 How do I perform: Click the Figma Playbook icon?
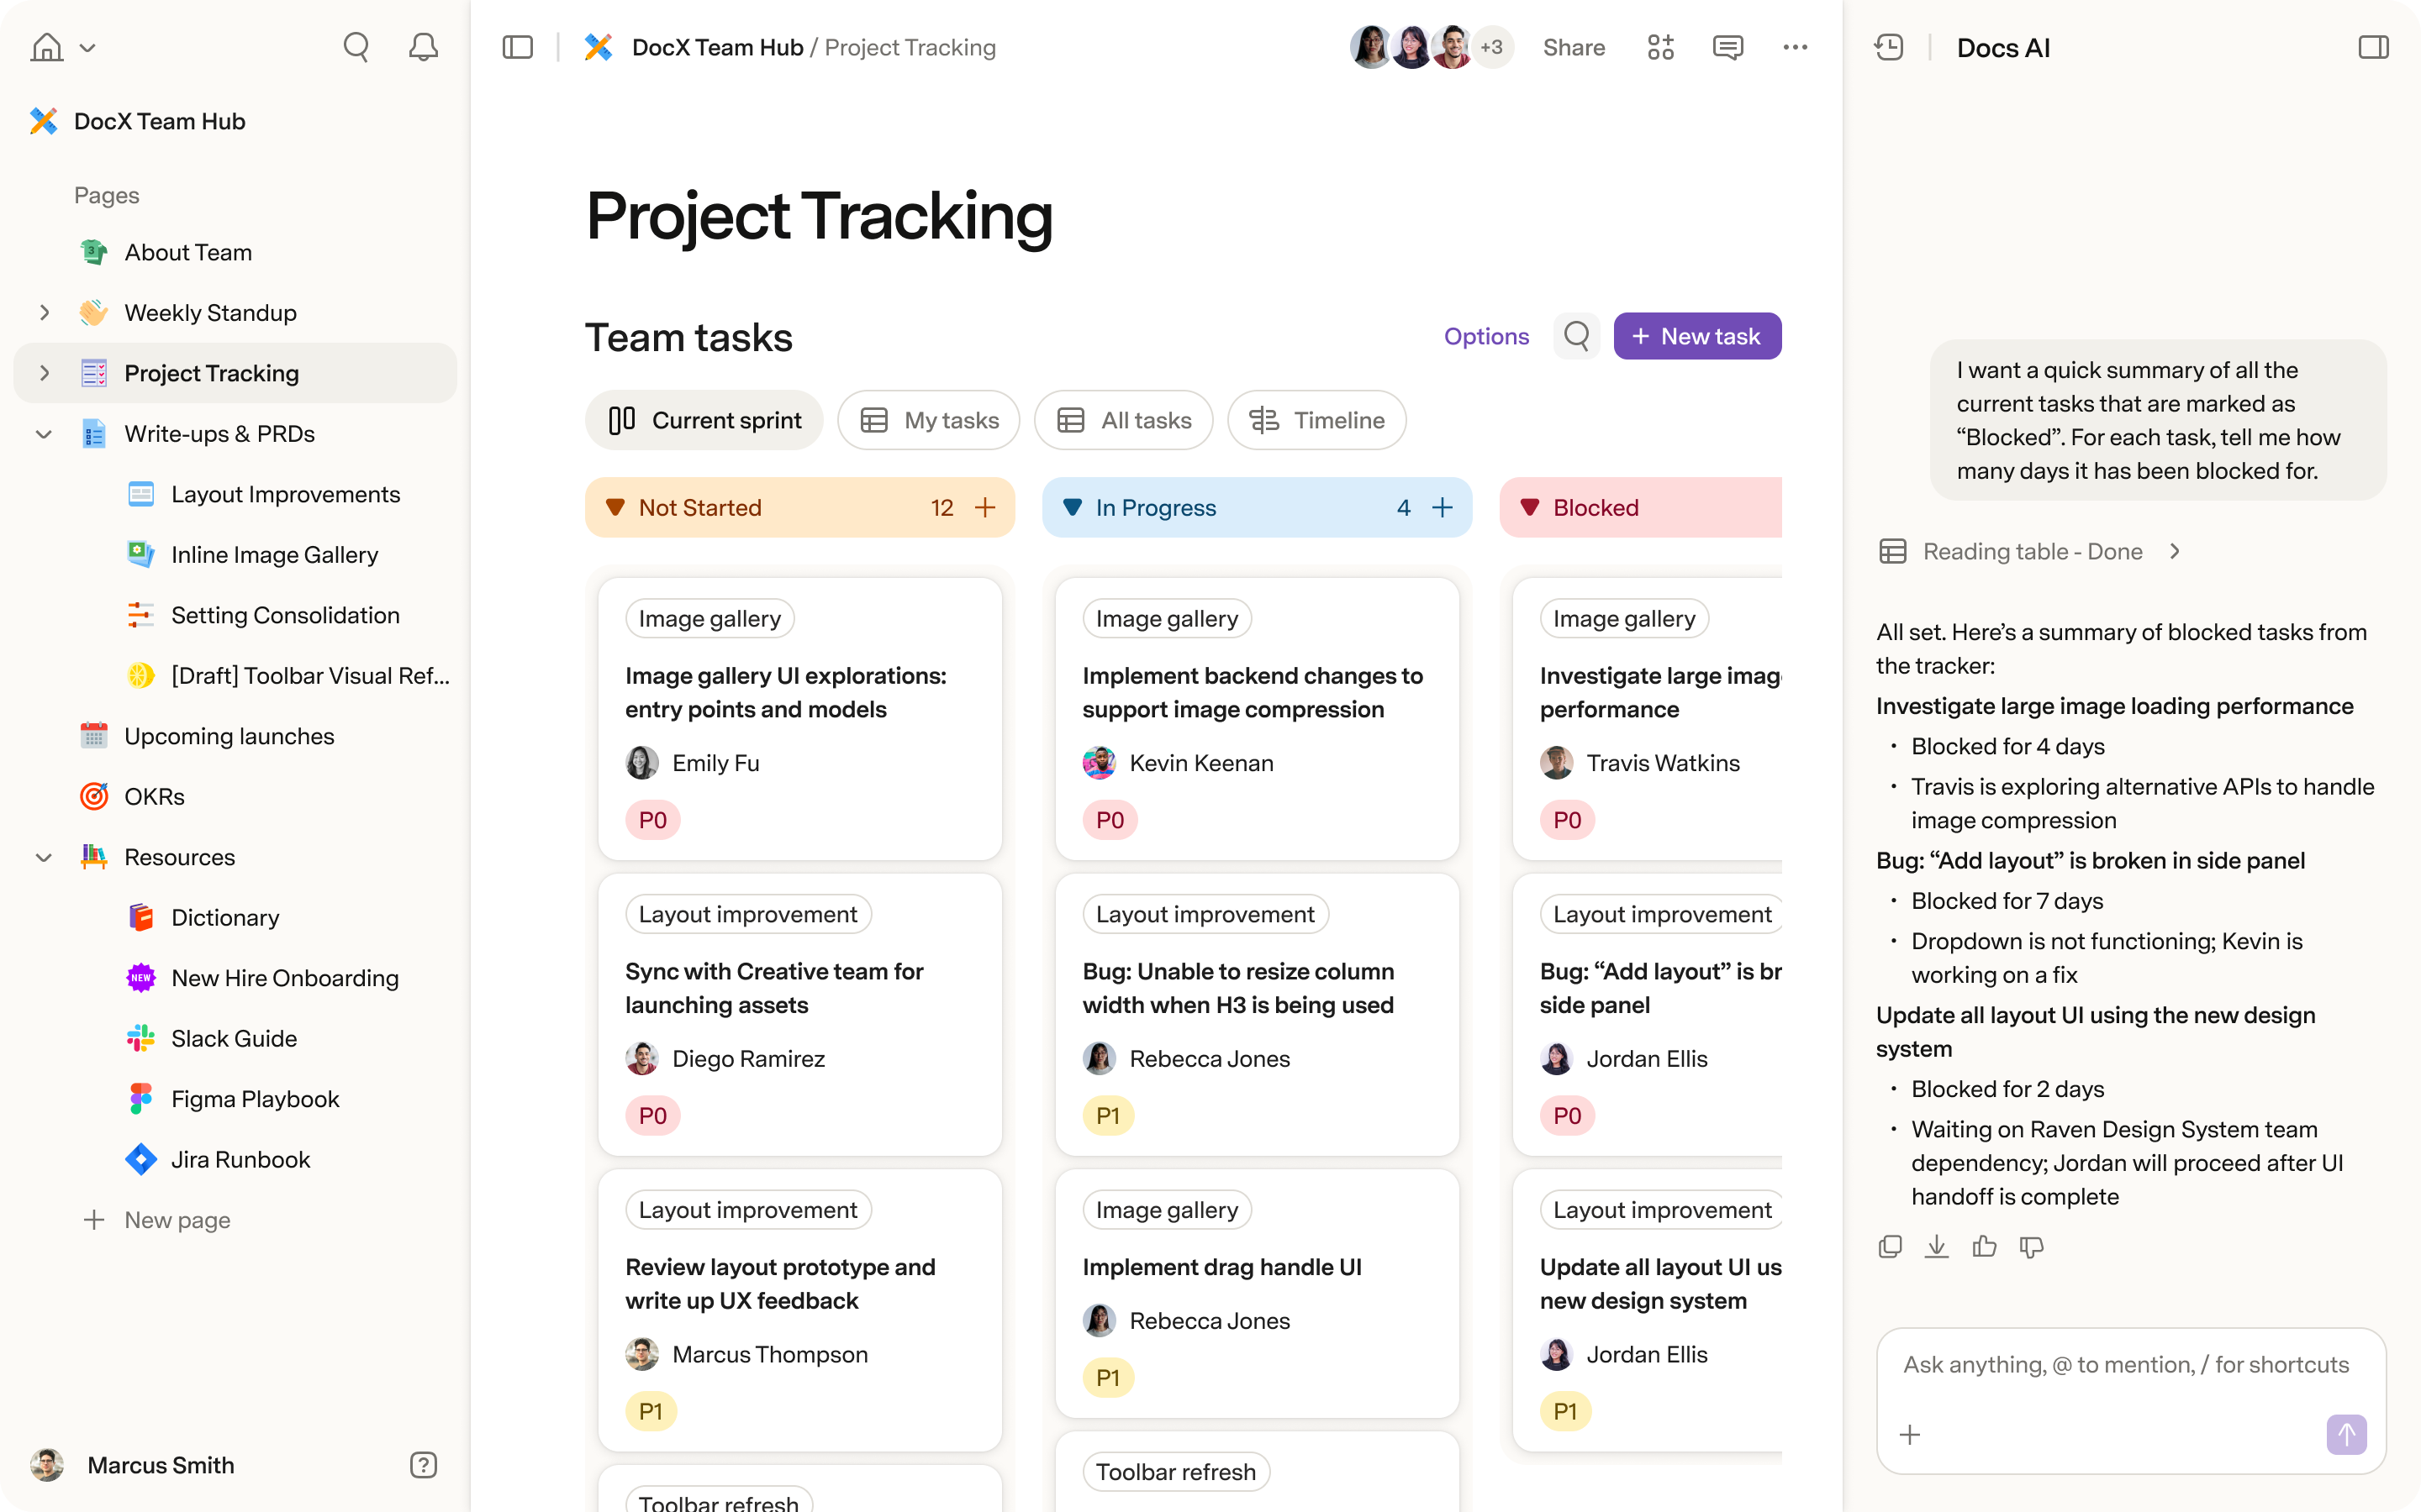pos(141,1099)
